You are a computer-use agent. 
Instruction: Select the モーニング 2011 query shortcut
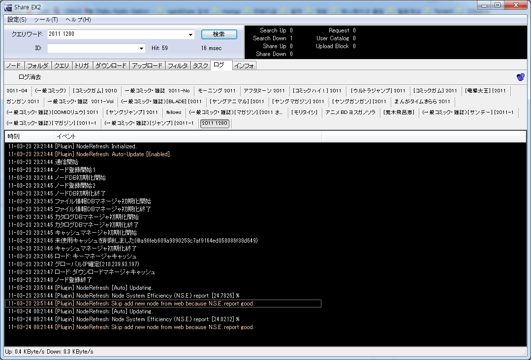(217, 90)
